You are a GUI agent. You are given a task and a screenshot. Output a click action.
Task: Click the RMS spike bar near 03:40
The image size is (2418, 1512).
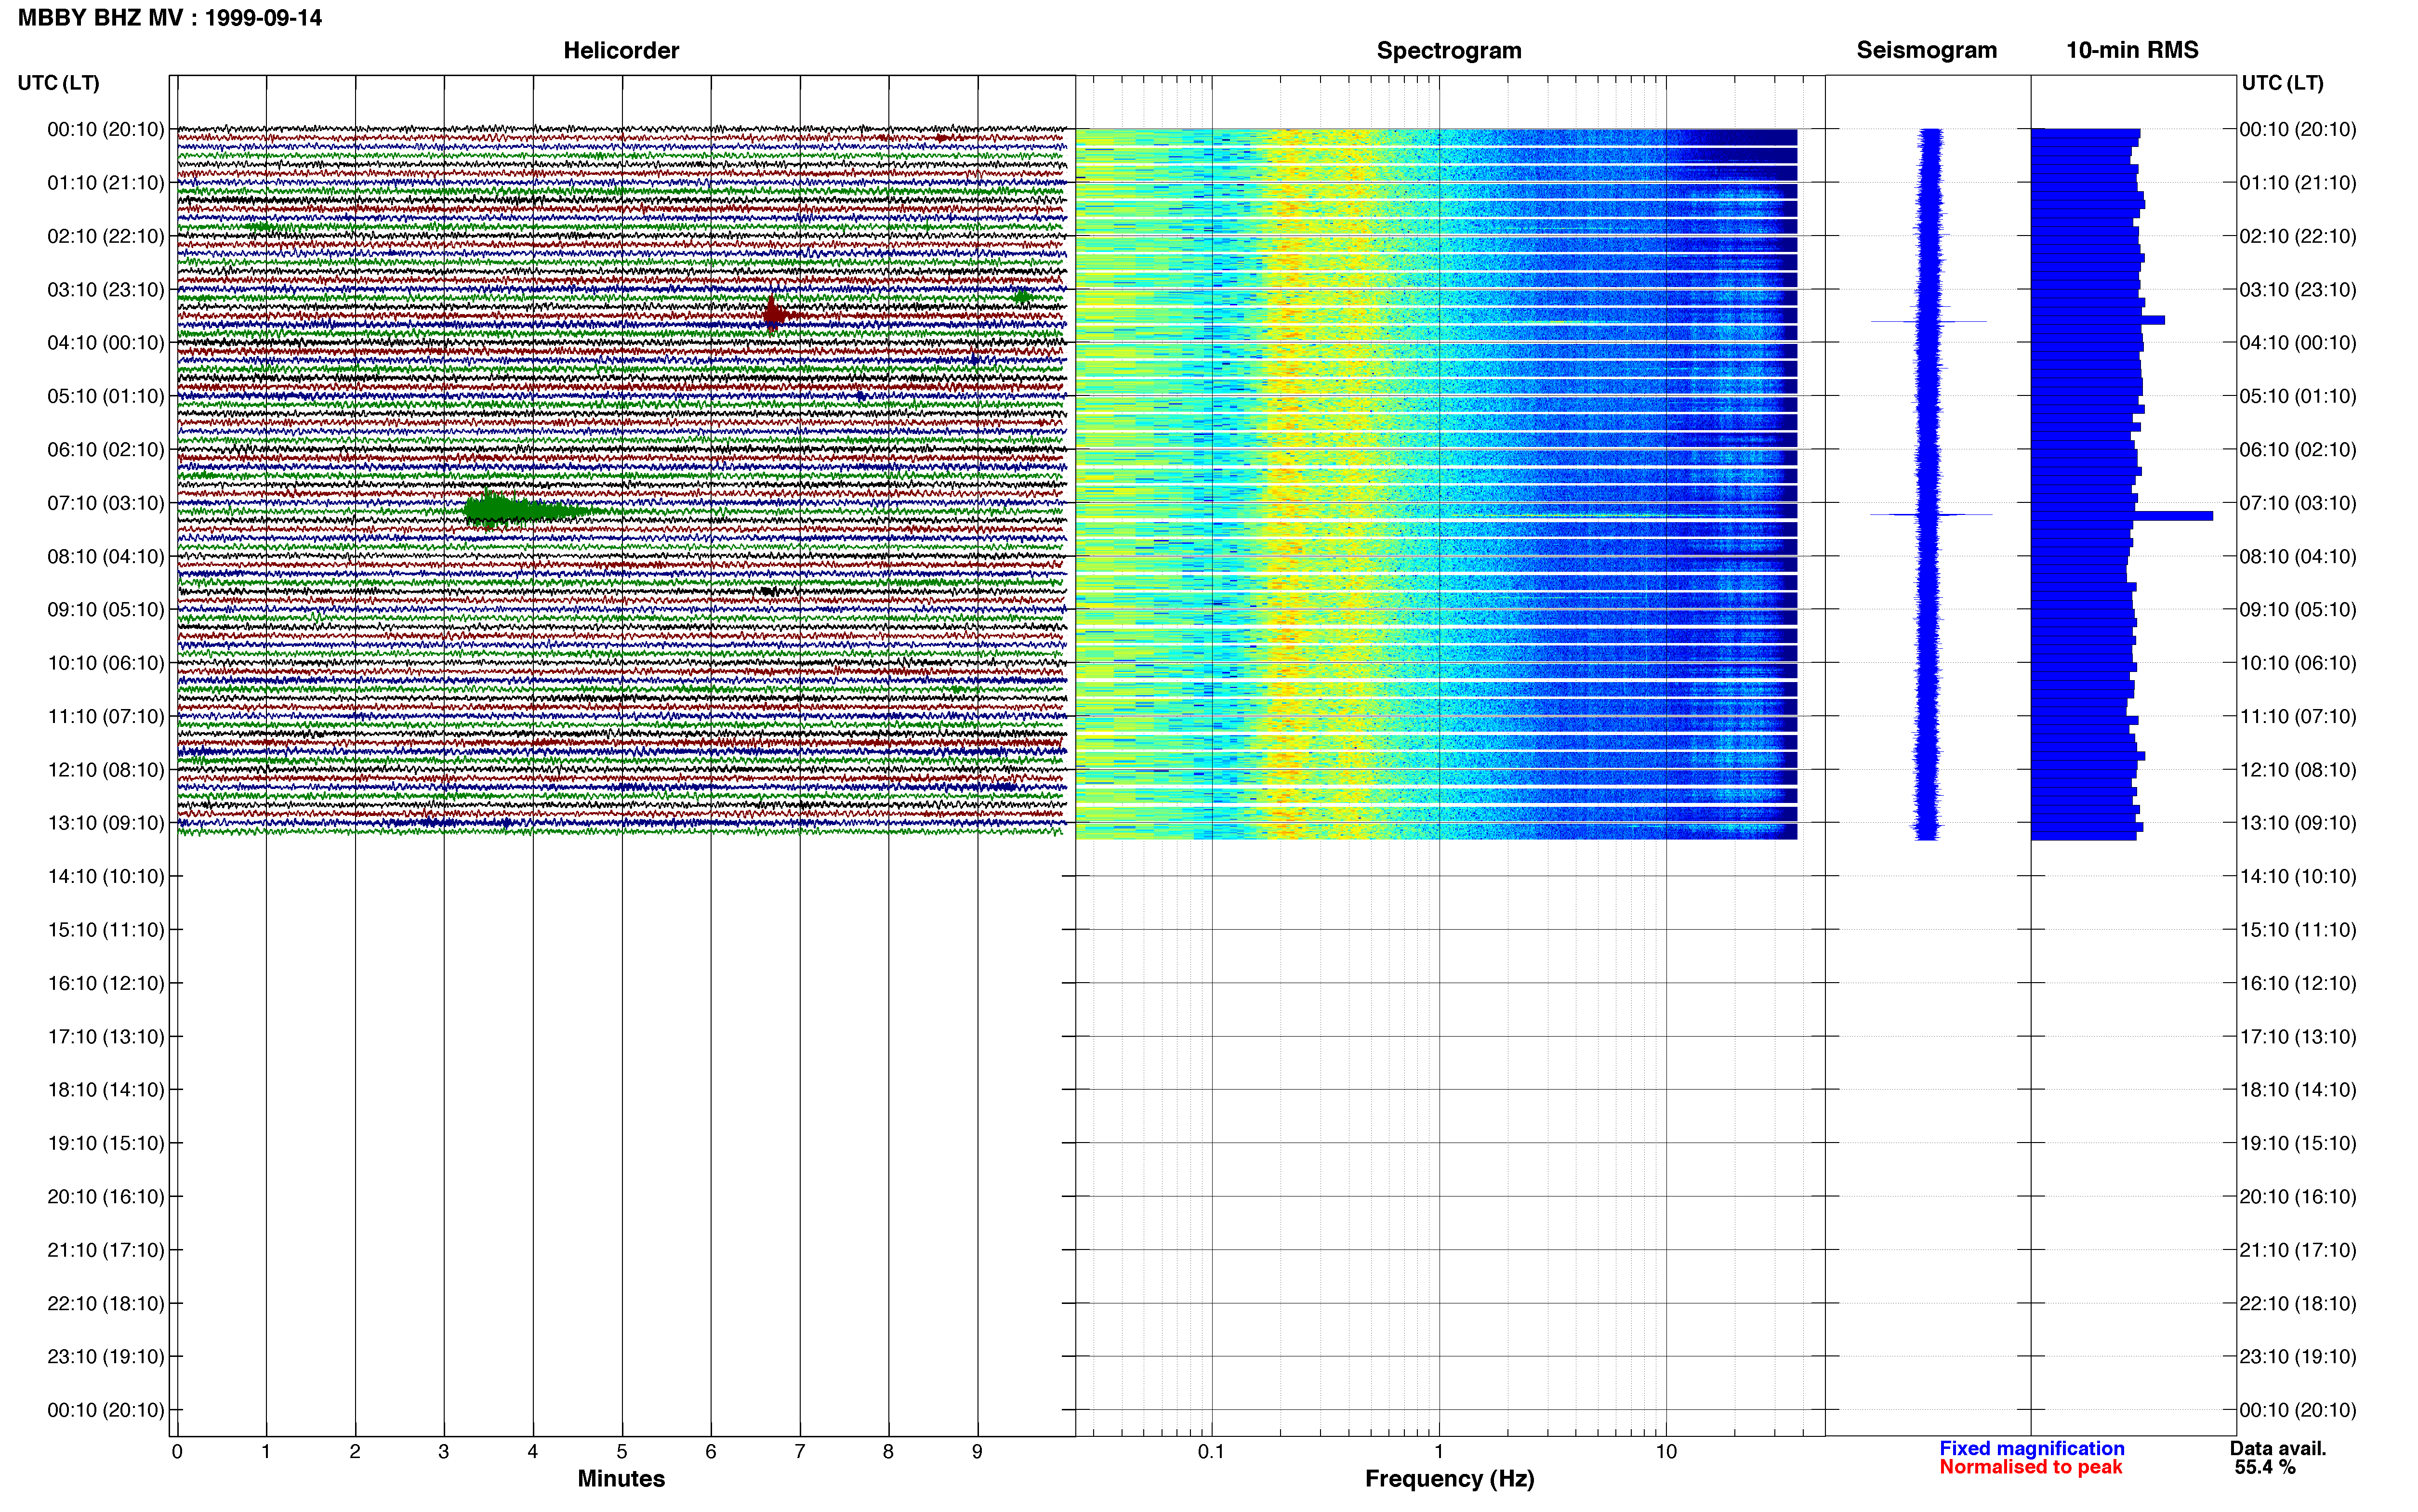[2097, 320]
